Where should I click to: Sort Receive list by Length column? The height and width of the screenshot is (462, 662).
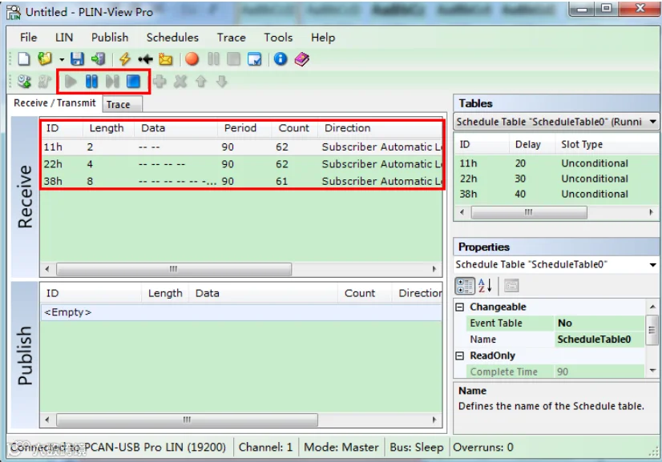tap(107, 128)
